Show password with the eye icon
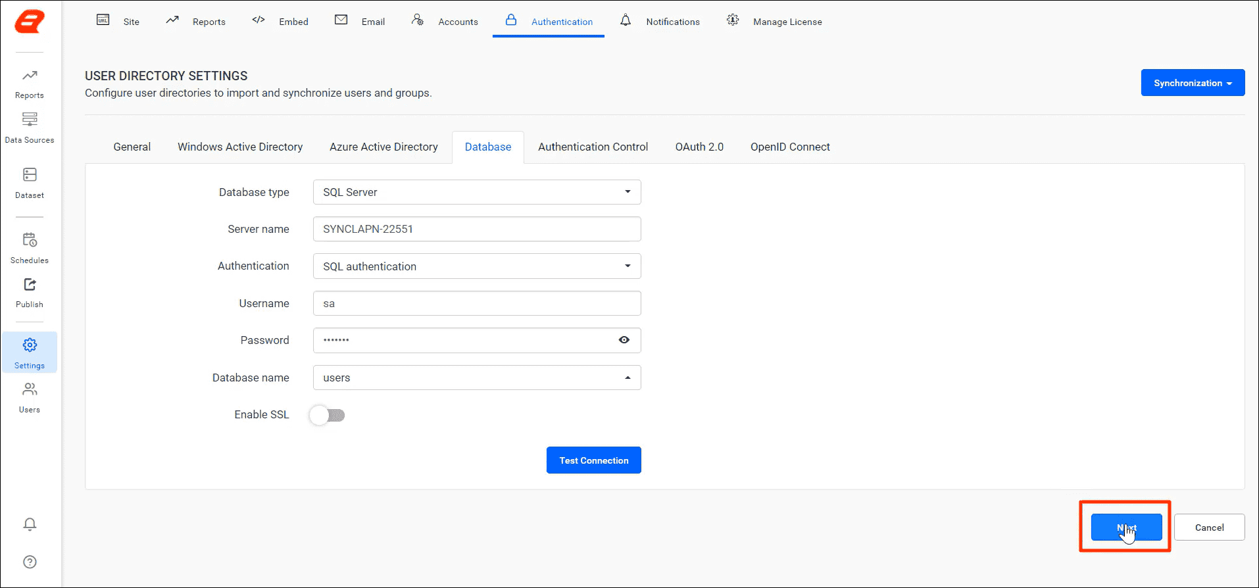The height and width of the screenshot is (588, 1259). click(x=624, y=340)
